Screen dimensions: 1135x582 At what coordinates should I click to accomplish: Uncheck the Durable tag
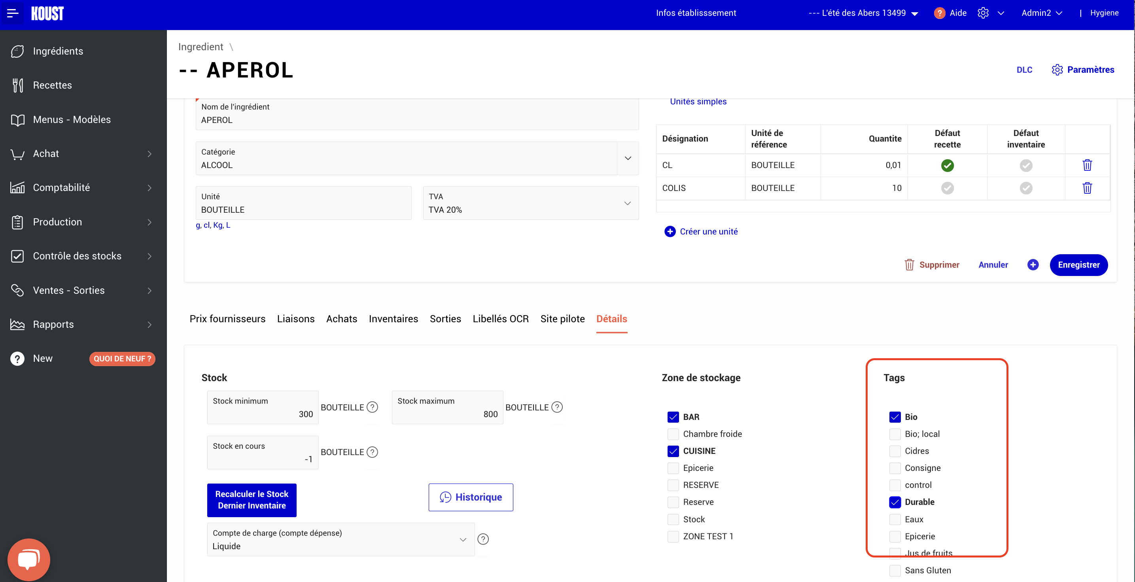895,502
